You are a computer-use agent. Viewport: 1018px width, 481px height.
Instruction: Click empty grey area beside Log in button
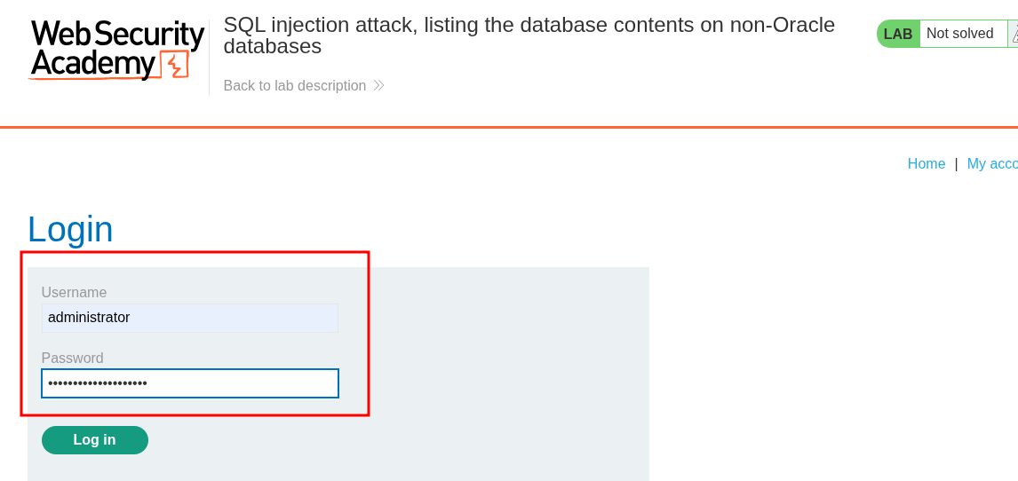point(400,440)
